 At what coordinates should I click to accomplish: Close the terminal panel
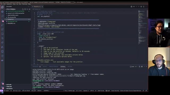(x=146, y=67)
